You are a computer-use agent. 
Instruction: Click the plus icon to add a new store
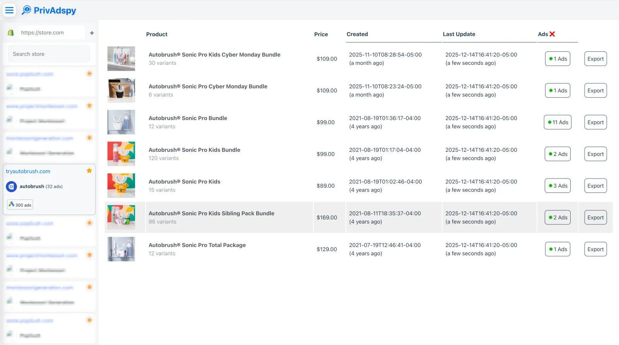point(92,32)
